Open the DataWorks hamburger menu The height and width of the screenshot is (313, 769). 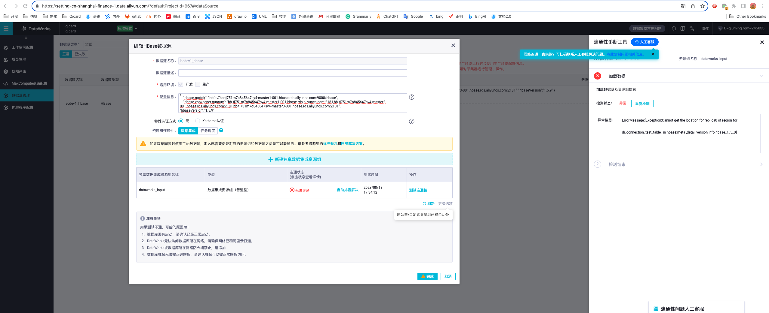(6, 29)
